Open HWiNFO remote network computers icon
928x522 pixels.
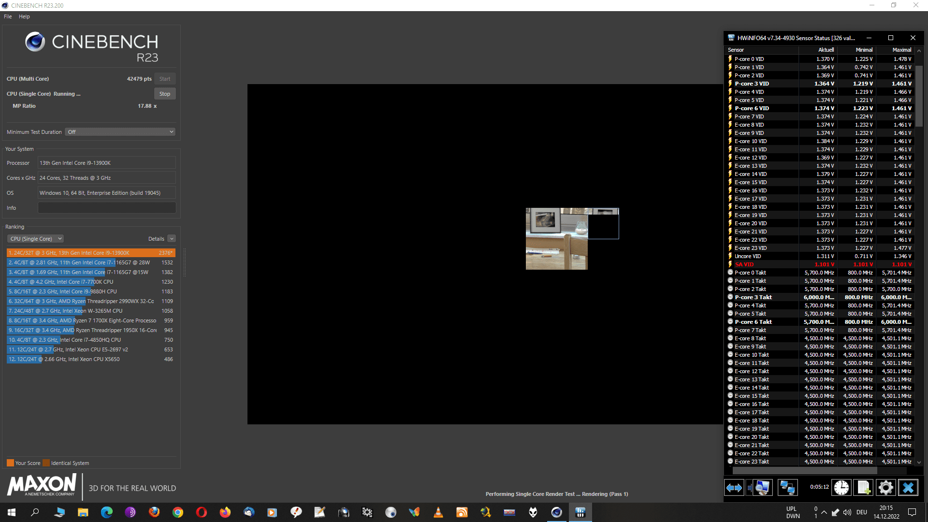tap(787, 488)
